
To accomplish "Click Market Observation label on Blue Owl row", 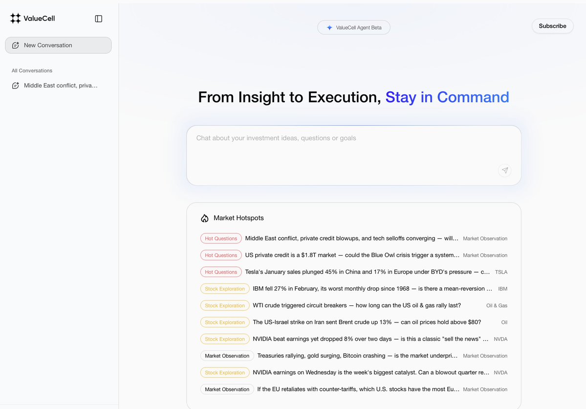I will point(485,256).
